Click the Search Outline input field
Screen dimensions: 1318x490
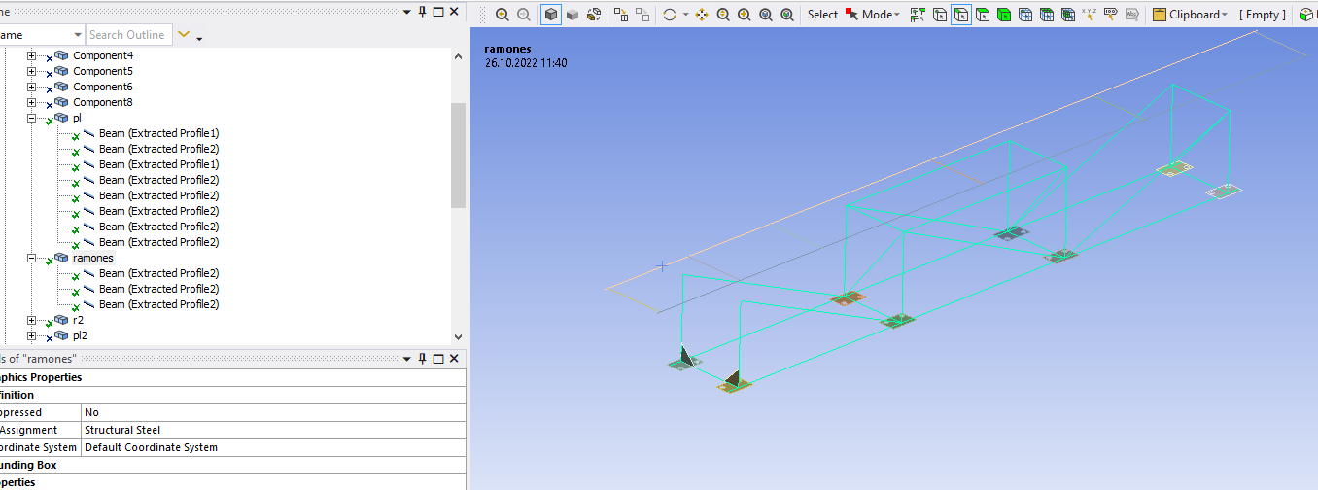(127, 35)
